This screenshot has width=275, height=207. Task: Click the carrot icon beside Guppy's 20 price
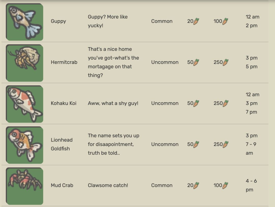coord(196,21)
